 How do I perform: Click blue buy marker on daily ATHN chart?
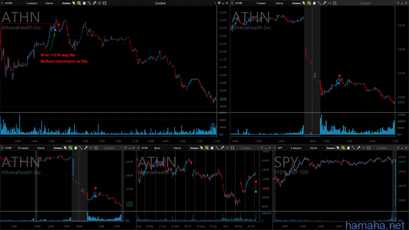(256, 191)
